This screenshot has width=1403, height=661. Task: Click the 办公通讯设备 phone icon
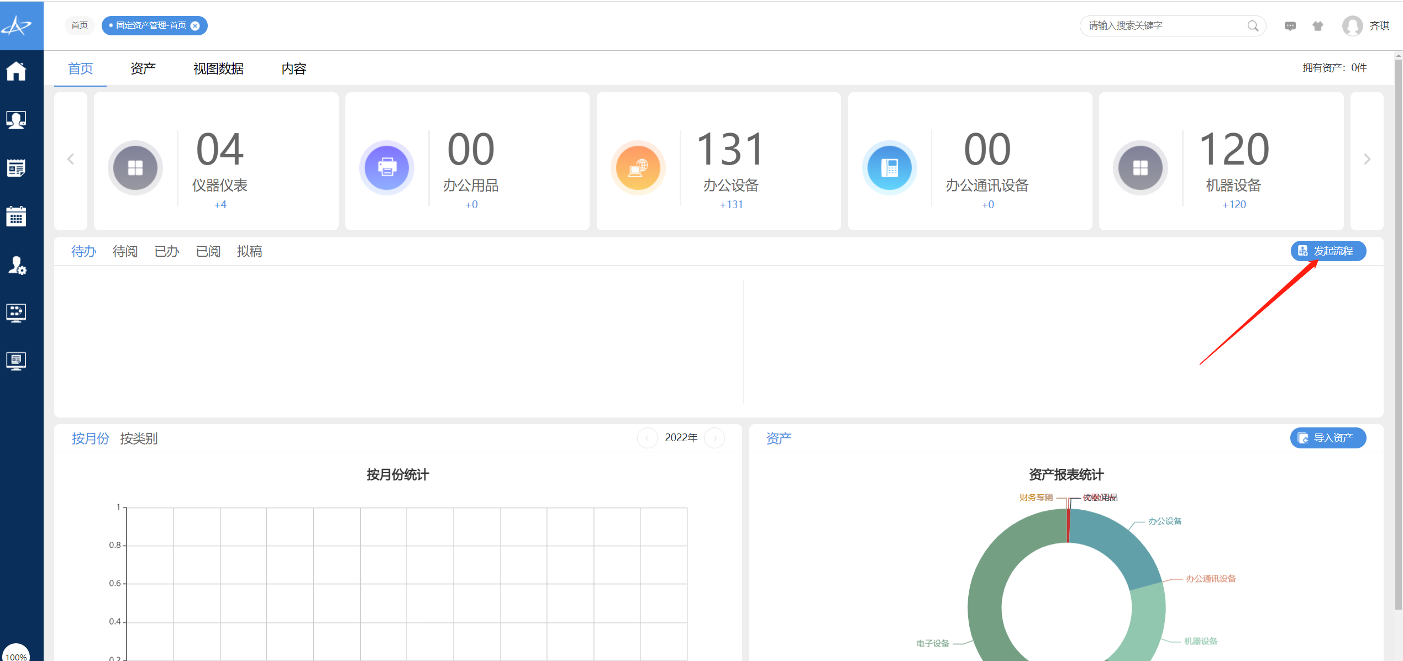click(890, 167)
